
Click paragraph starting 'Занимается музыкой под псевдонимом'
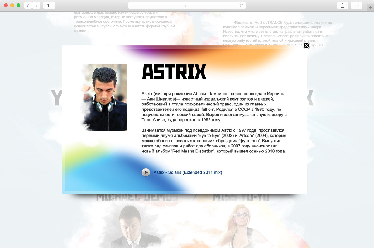pyautogui.click(x=214, y=141)
